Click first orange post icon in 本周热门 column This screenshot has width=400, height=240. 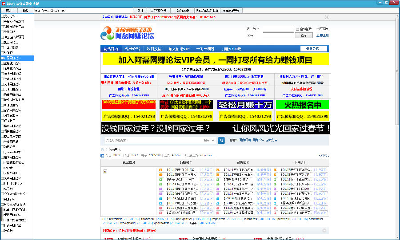275,170
